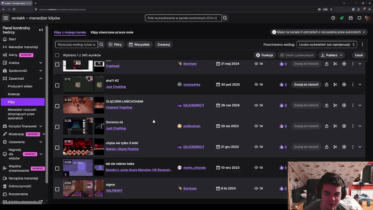Click the plus circle for ZŁĄCZENI ŁAŃCUCHAMI clip
373x210 pixels.
pyautogui.click(x=344, y=105)
